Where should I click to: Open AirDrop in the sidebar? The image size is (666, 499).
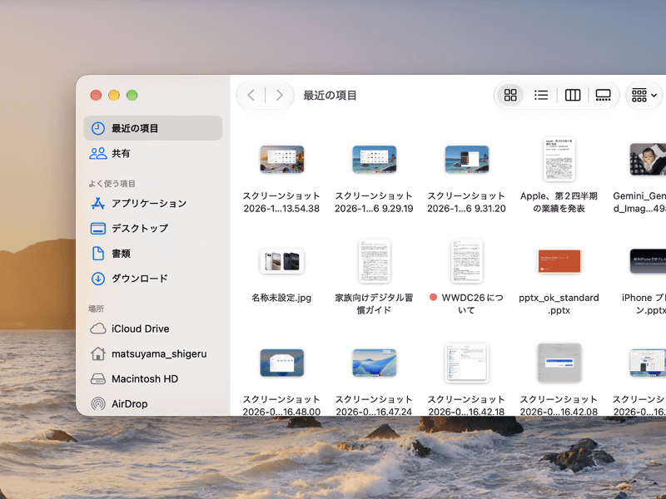point(153,403)
